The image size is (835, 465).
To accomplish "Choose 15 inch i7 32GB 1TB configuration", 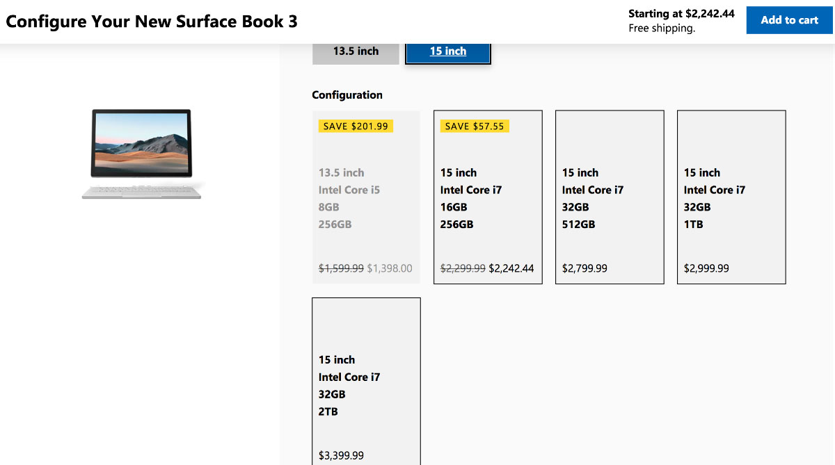I will click(731, 197).
